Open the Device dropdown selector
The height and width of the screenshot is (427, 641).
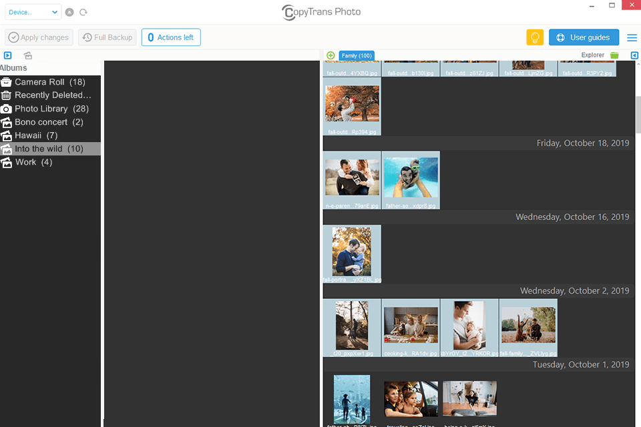click(x=33, y=12)
